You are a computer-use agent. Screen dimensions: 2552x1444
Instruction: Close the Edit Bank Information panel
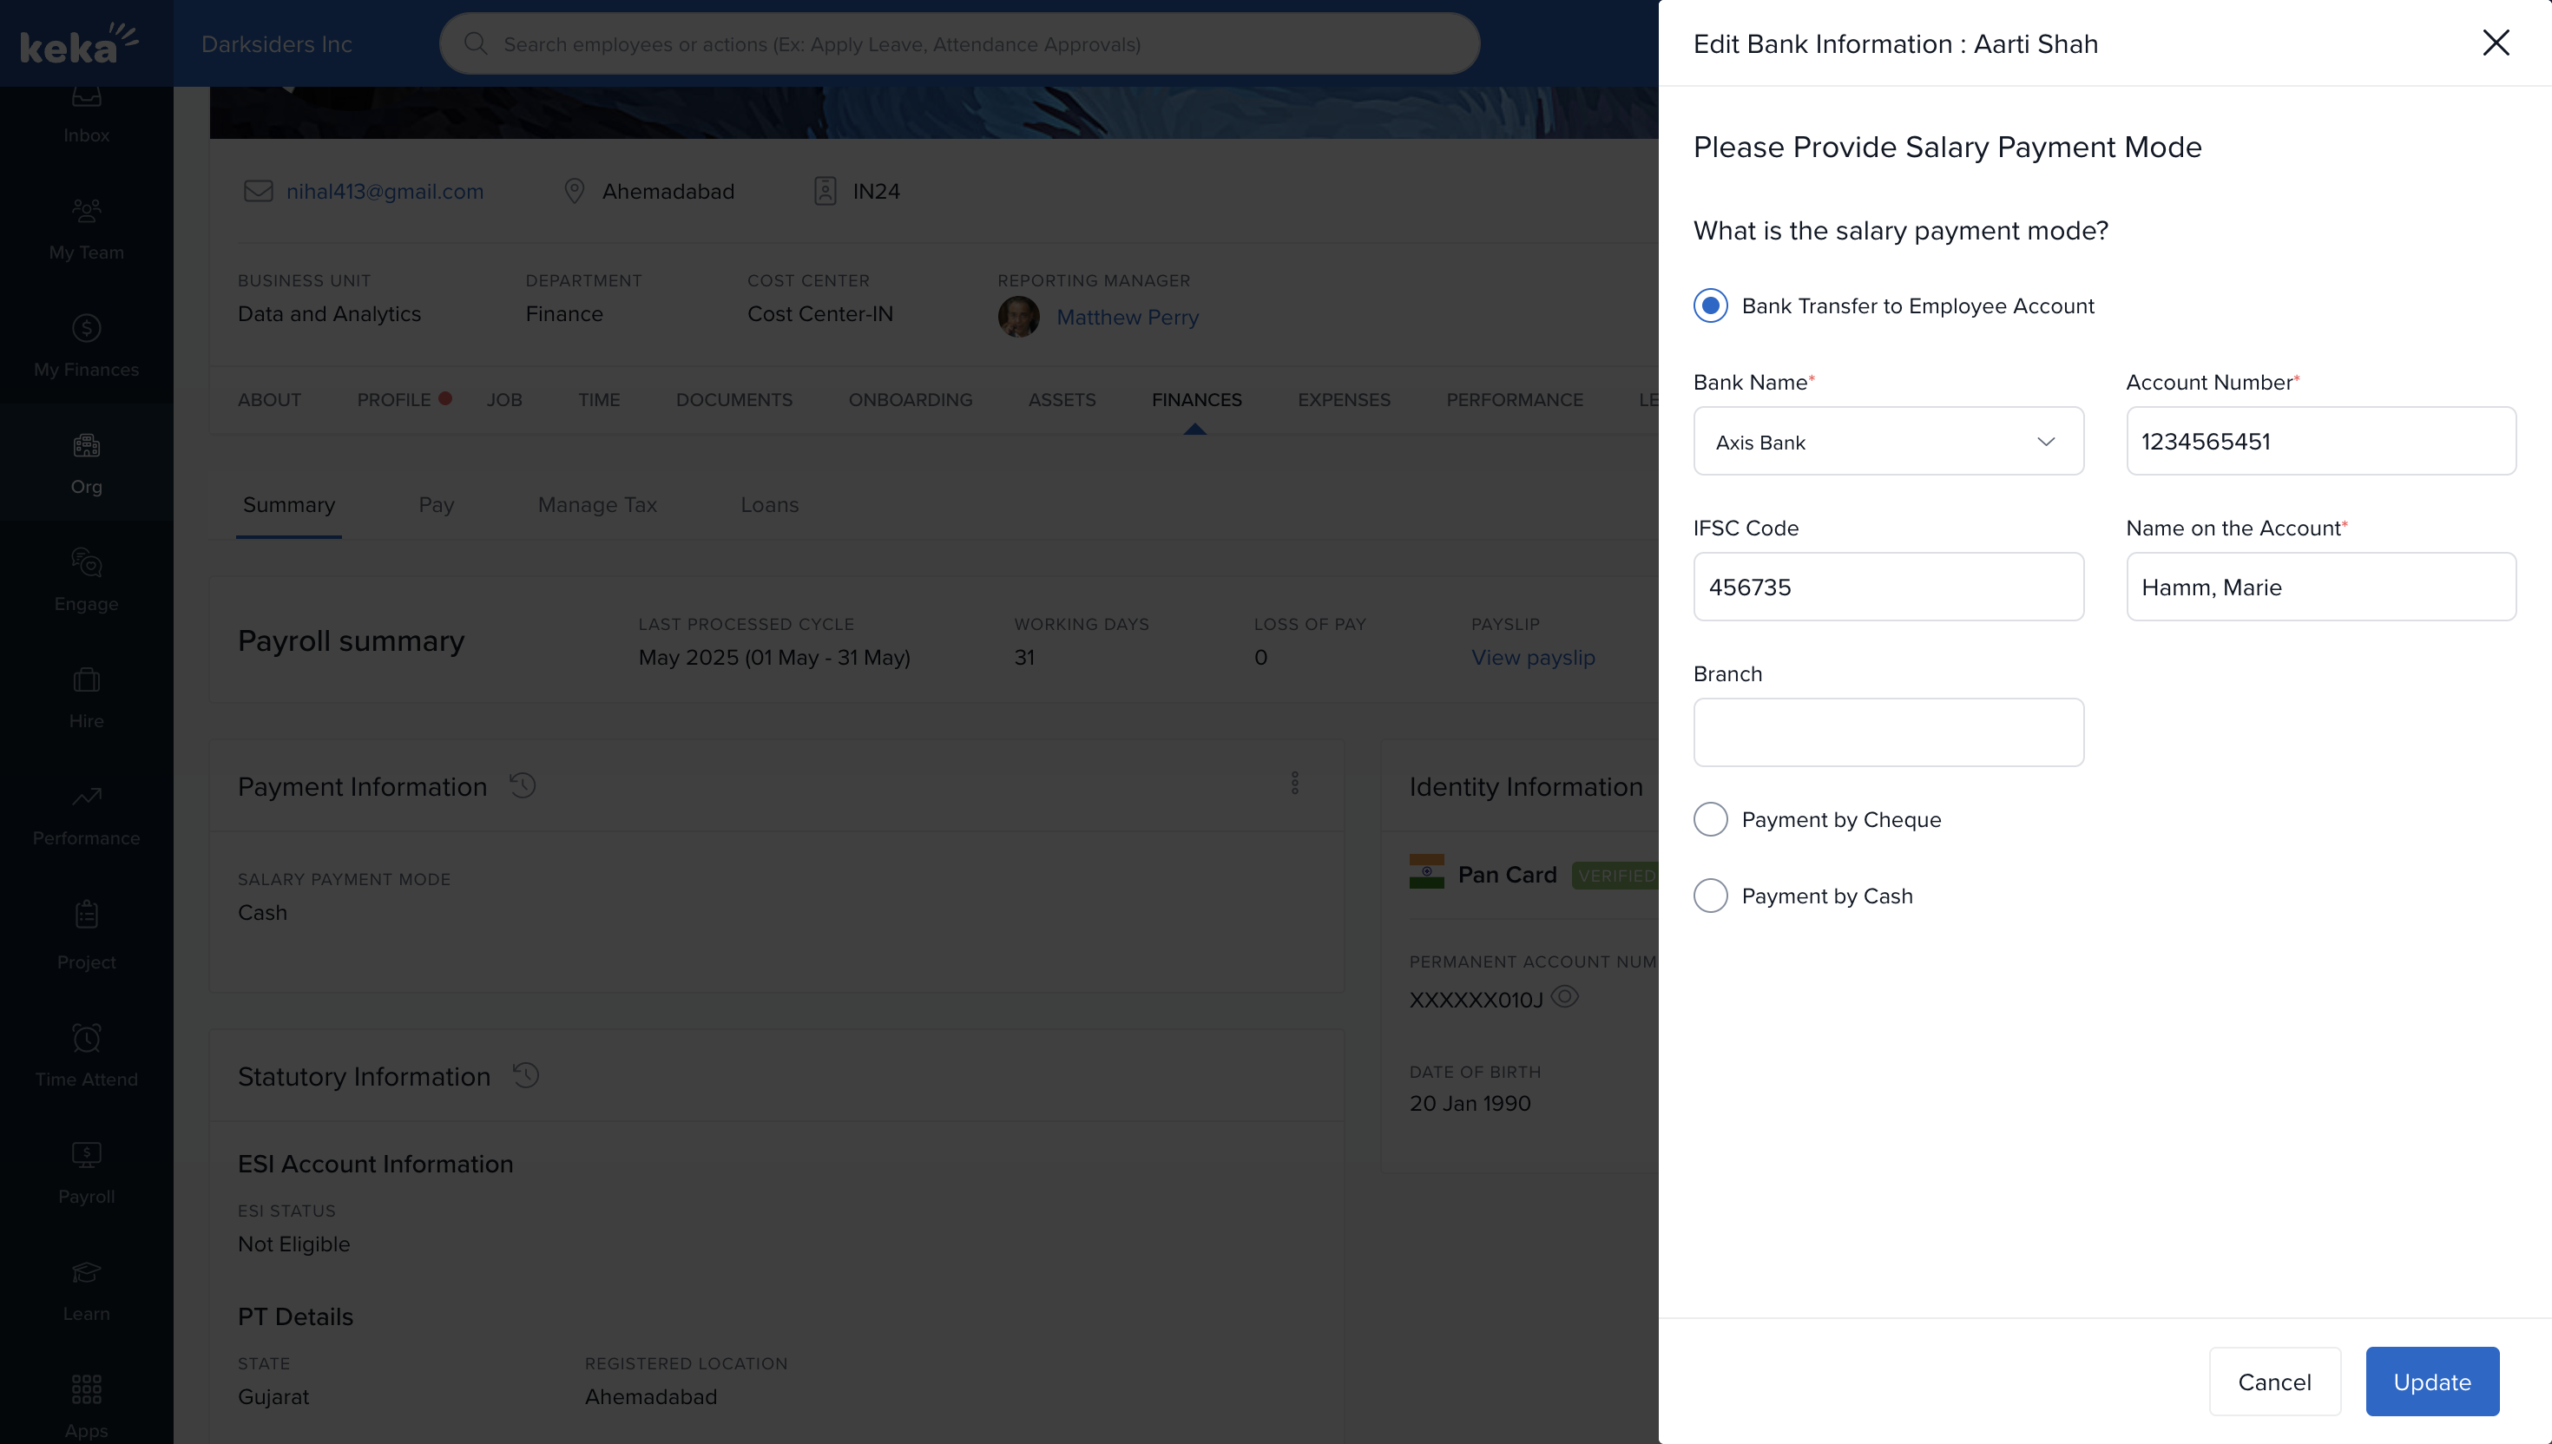pyautogui.click(x=2495, y=43)
